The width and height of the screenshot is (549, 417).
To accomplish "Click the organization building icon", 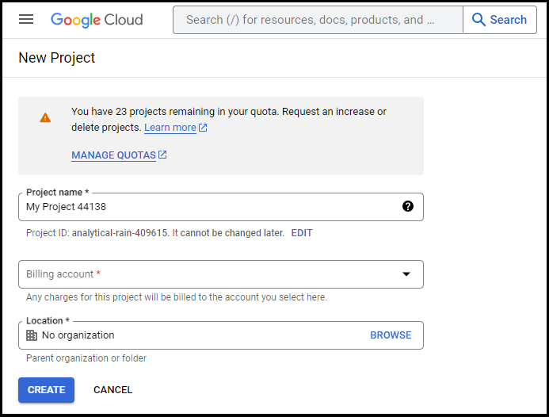I will (x=32, y=335).
